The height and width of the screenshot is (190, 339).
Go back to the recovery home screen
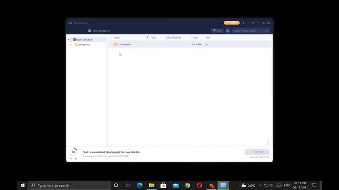point(78,23)
